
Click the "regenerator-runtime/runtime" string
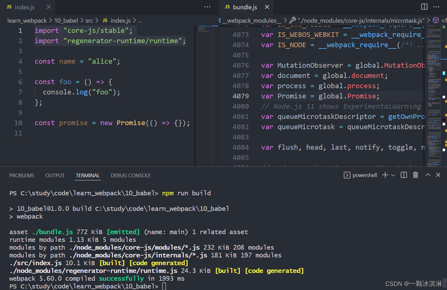click(x=122, y=41)
